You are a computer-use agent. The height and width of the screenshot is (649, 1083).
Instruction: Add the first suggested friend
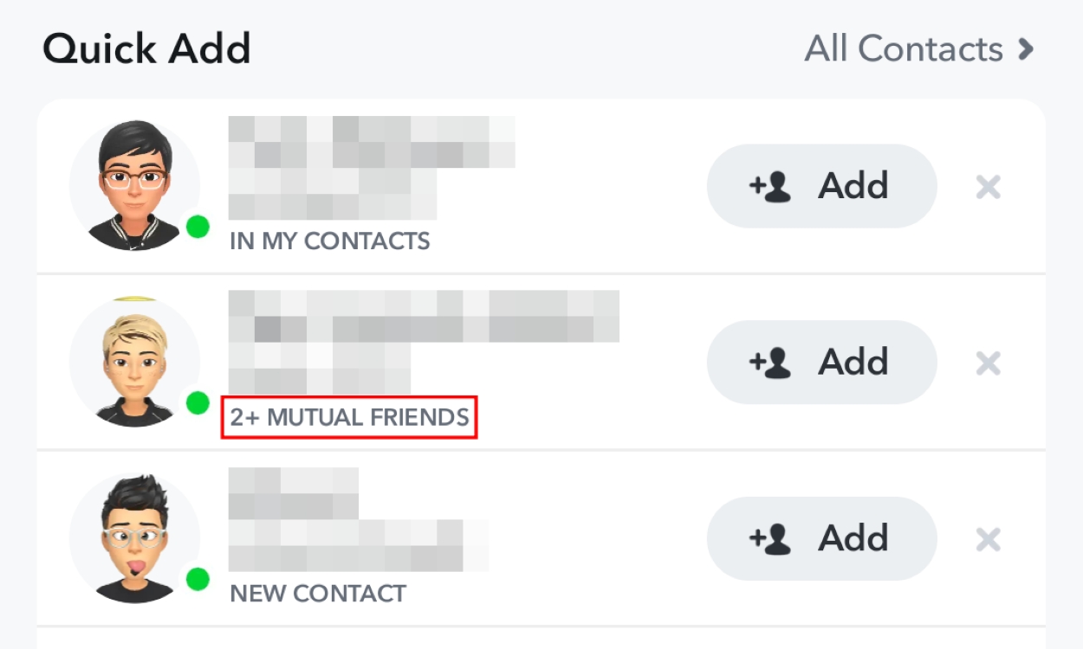[820, 185]
